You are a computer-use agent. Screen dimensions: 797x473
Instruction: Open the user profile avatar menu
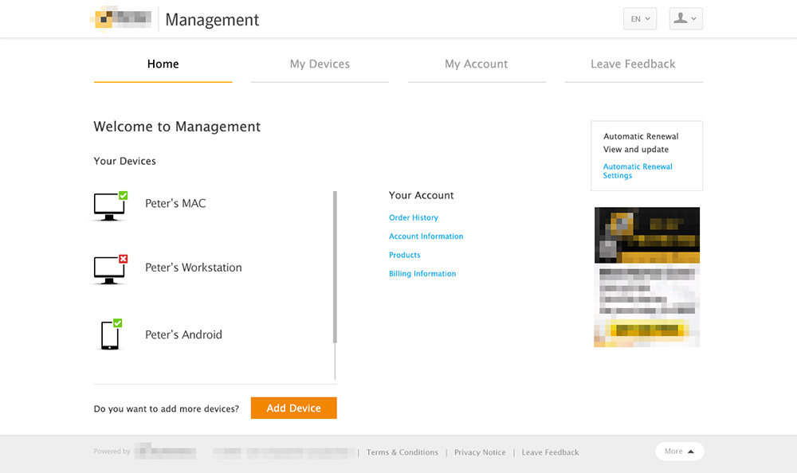point(685,19)
